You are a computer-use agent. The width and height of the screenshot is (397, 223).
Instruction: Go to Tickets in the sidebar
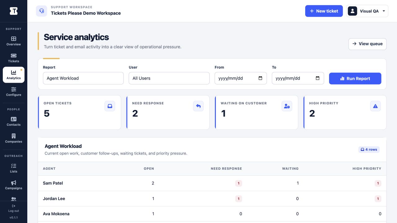click(14, 58)
